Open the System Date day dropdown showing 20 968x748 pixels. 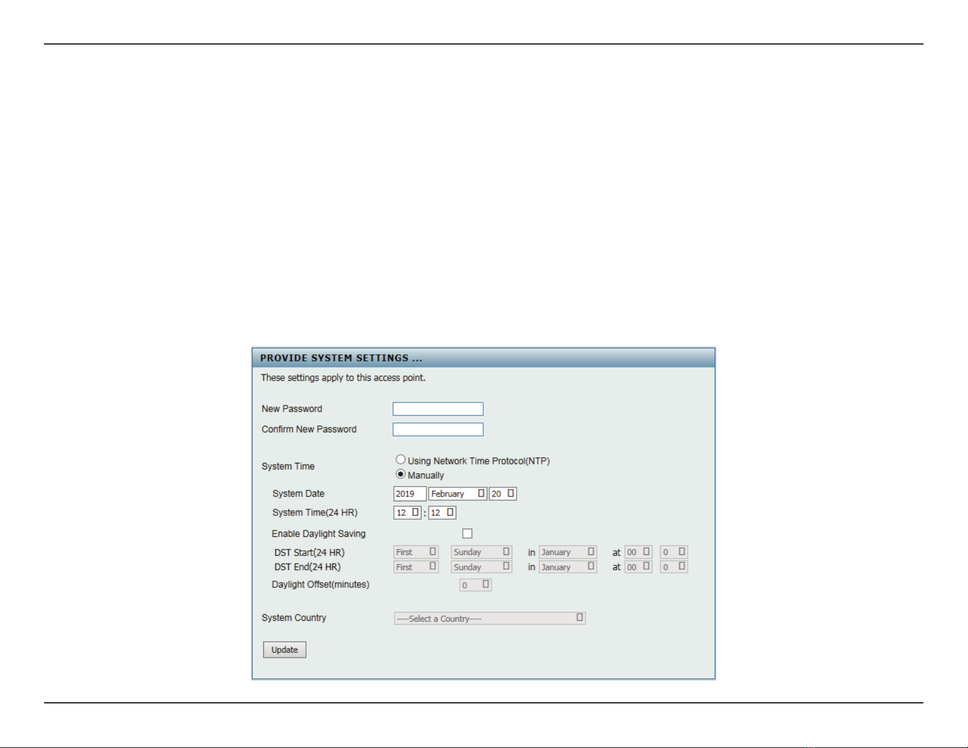click(x=503, y=493)
